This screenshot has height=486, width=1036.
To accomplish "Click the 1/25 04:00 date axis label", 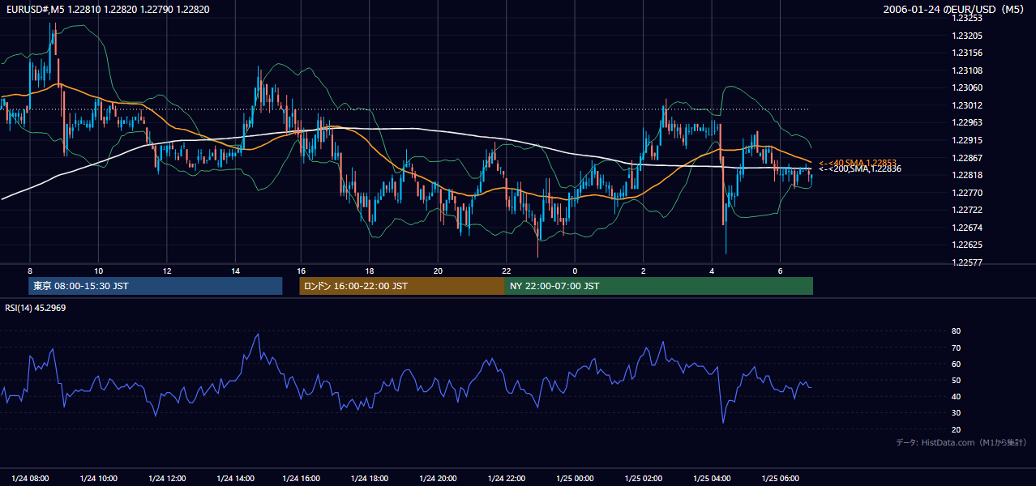I will [x=712, y=478].
